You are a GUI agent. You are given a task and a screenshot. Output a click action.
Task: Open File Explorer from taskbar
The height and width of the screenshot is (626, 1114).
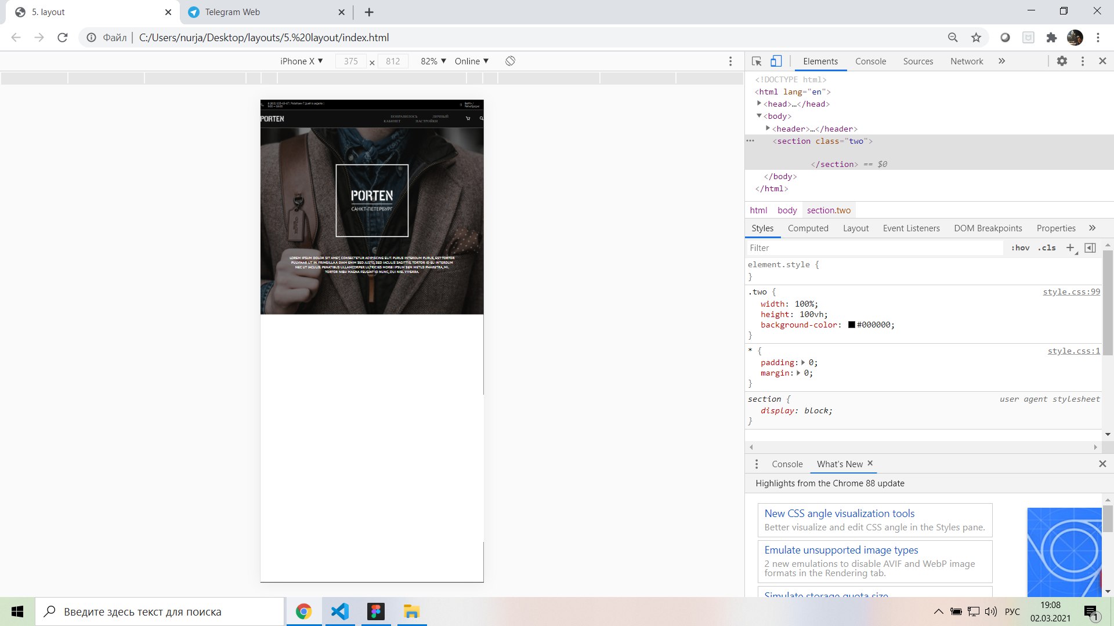(411, 612)
